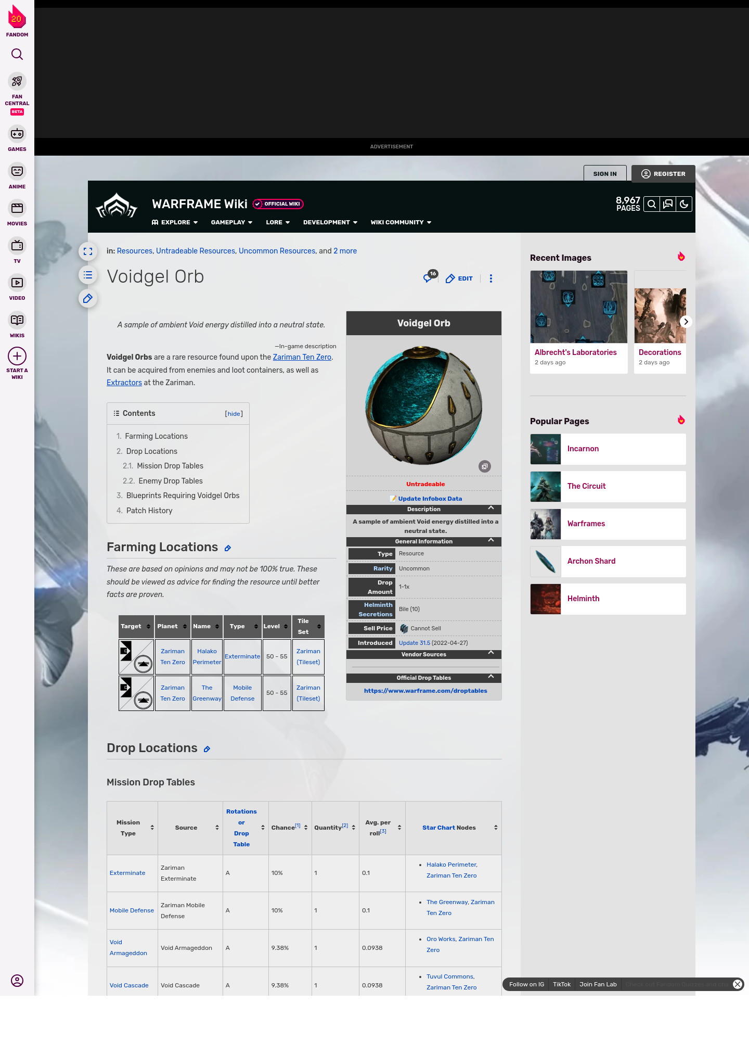Open the Video play icon
749x1041 pixels.
(x=17, y=283)
